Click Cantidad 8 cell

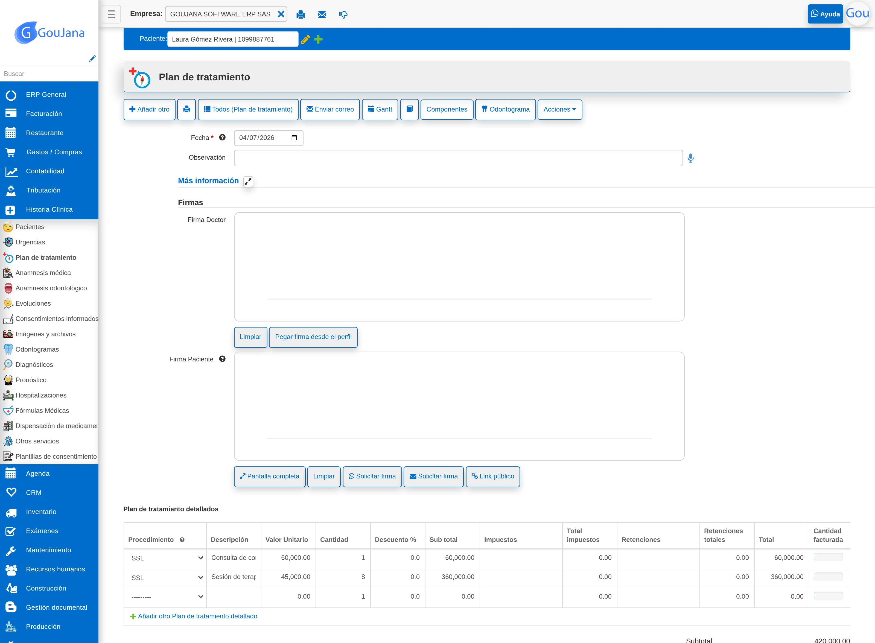point(343,577)
